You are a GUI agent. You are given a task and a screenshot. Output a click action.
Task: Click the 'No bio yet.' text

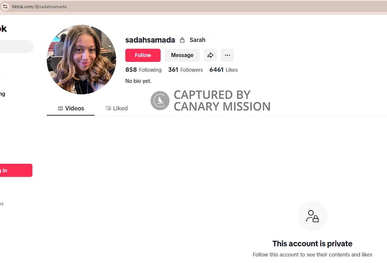[x=138, y=81]
